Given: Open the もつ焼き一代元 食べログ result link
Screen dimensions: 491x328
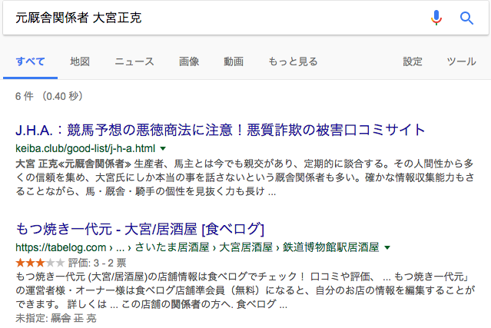Looking at the screenshot, I should point(140,229).
